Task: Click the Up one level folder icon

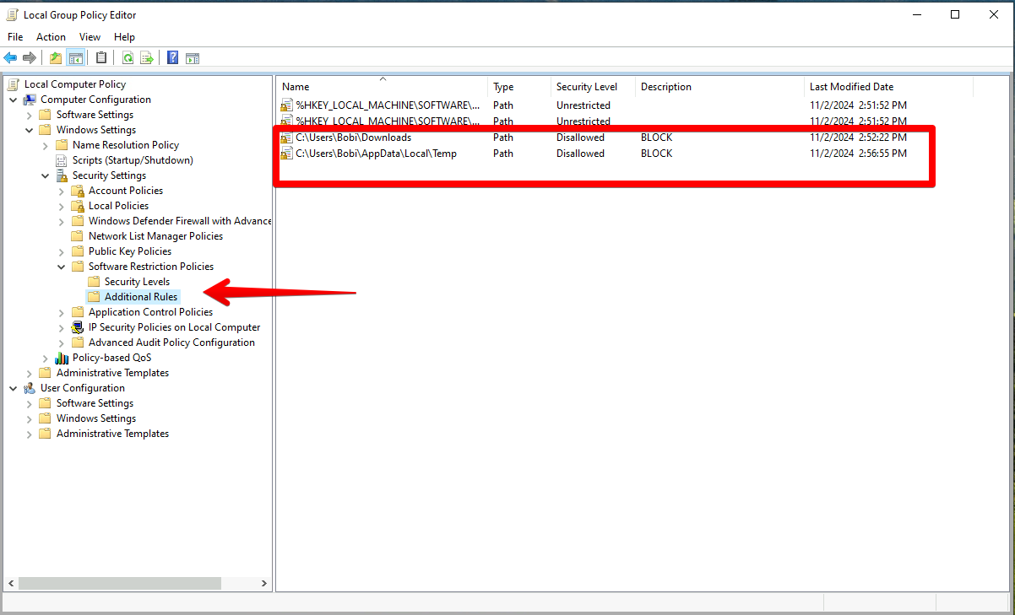Action: 56,58
